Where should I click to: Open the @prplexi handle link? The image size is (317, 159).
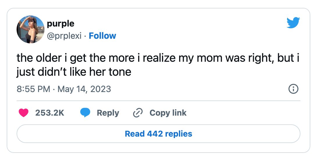pyautogui.click(x=64, y=36)
